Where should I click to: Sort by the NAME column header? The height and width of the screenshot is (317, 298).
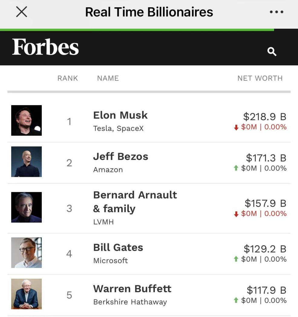(108, 78)
